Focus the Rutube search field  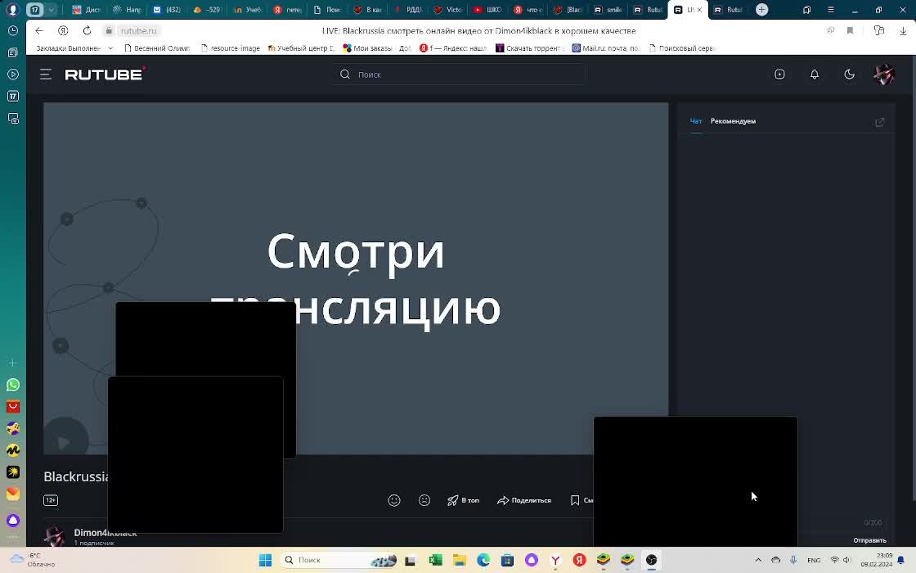point(459,74)
